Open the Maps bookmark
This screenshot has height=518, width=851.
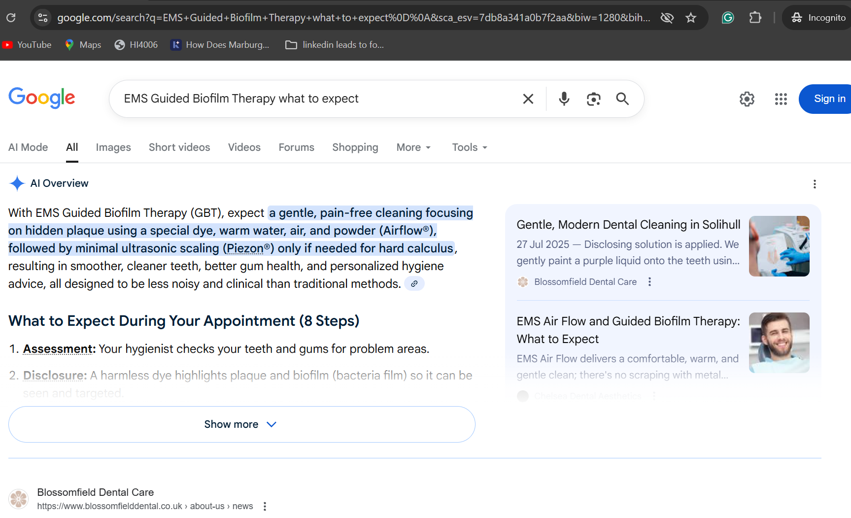[x=83, y=45]
